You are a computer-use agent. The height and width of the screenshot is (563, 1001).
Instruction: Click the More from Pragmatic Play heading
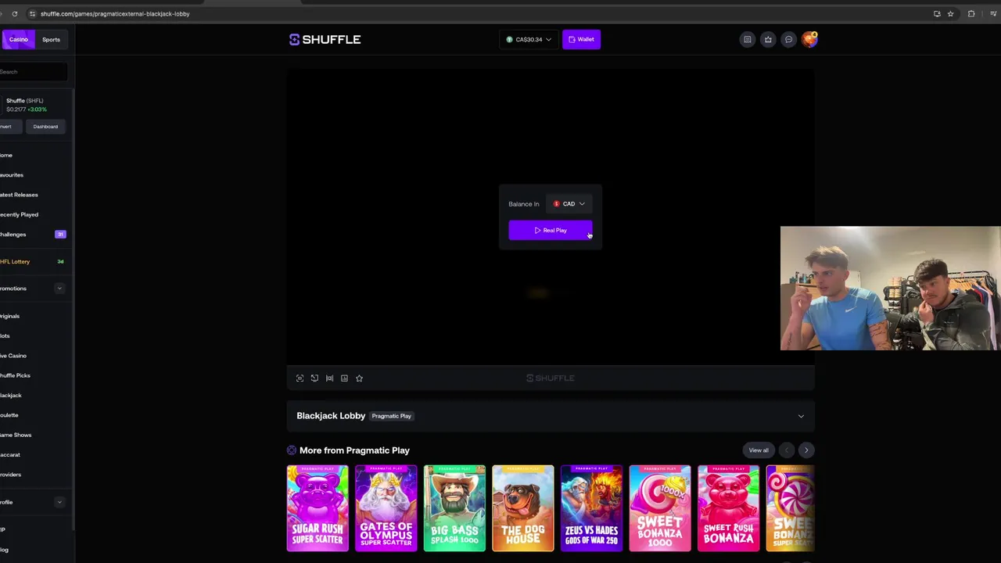point(354,450)
